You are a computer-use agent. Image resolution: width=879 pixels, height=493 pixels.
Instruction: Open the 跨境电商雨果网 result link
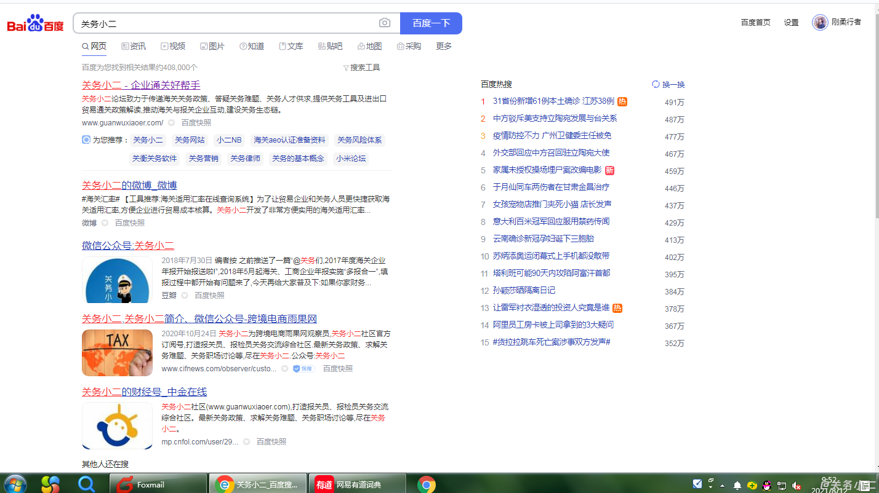pos(199,319)
